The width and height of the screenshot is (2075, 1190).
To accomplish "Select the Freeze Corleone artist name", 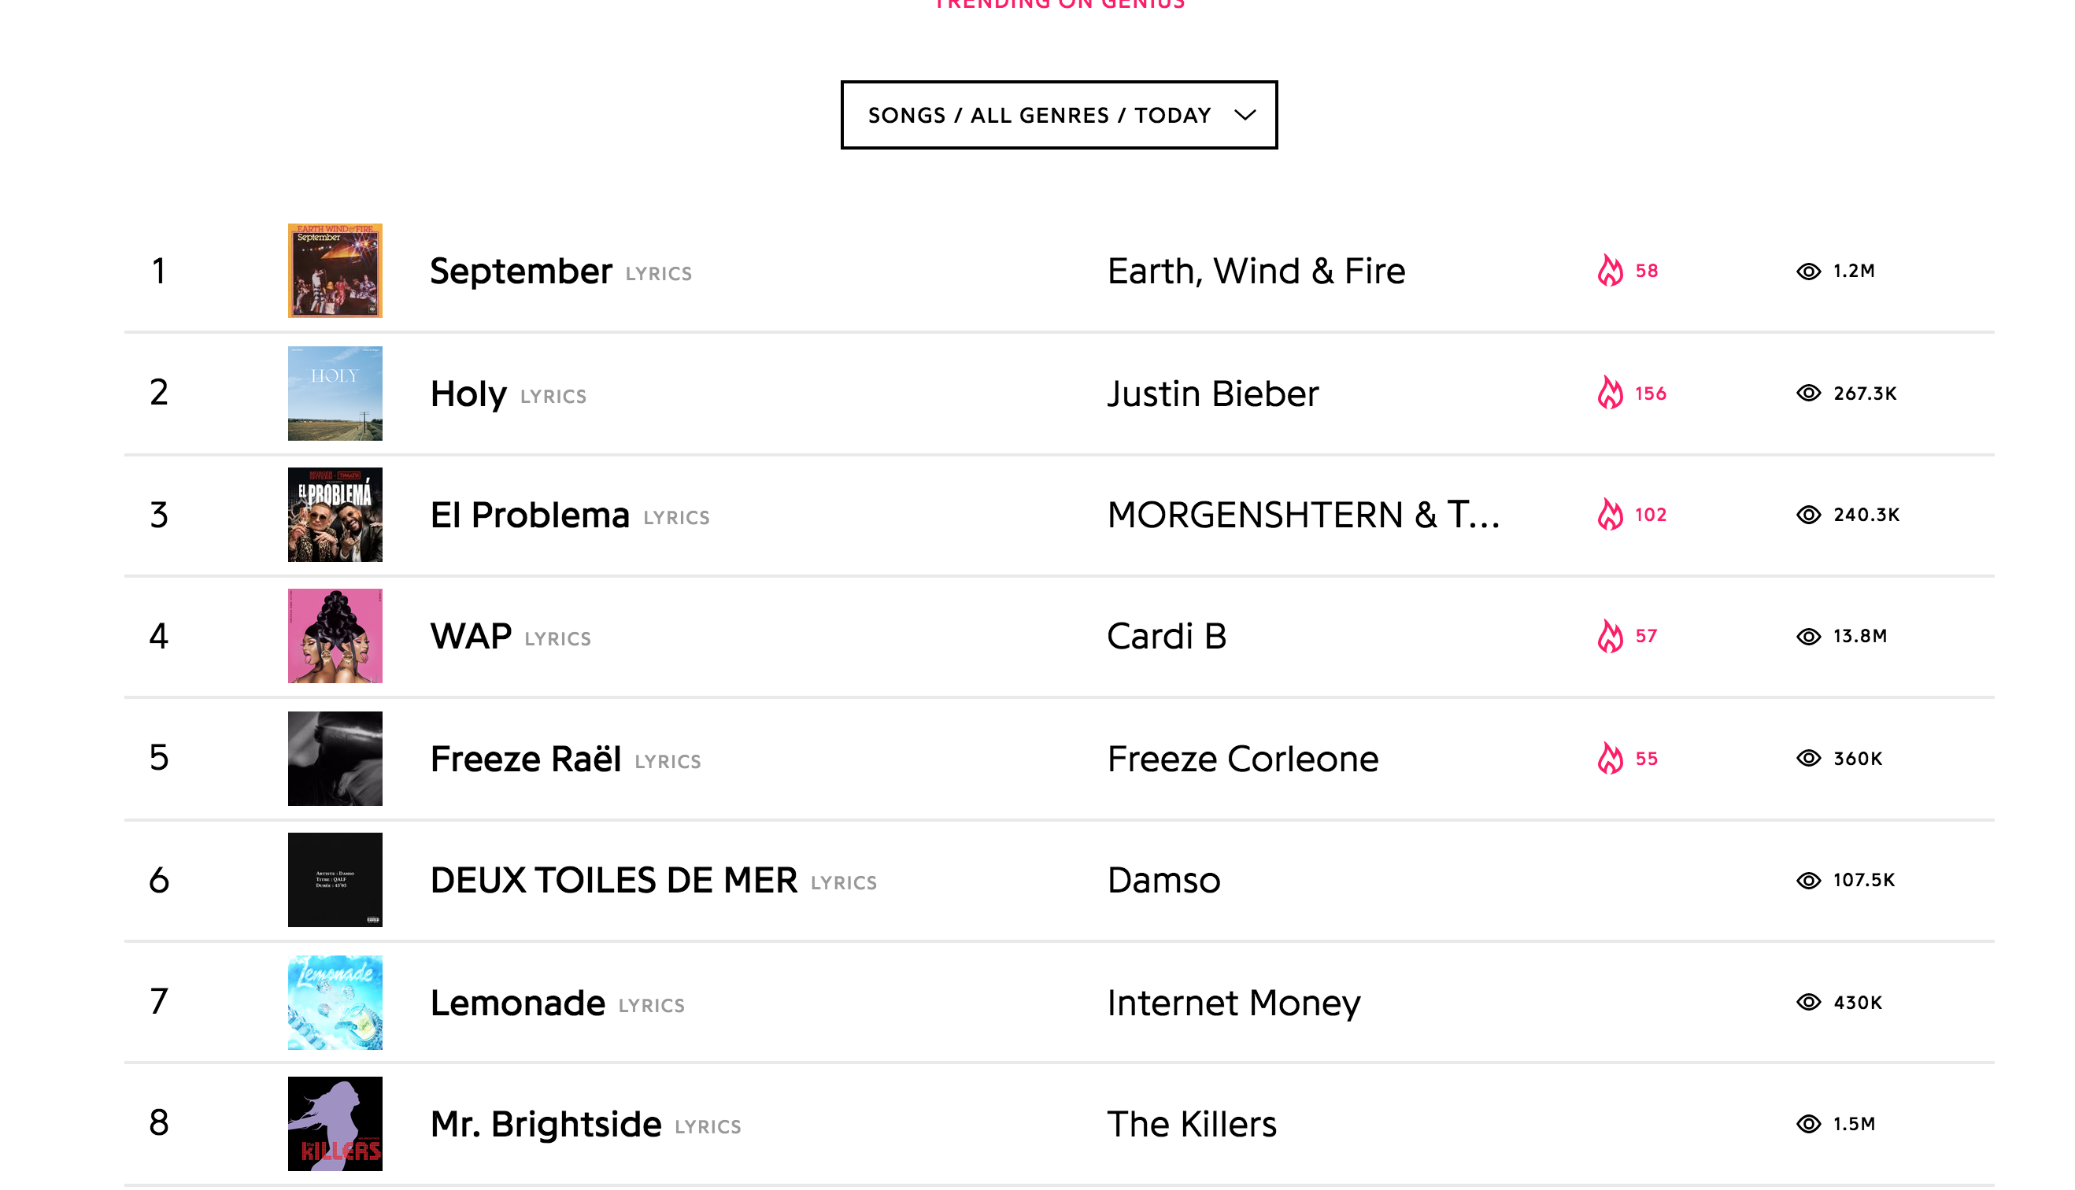I will 1242,759.
